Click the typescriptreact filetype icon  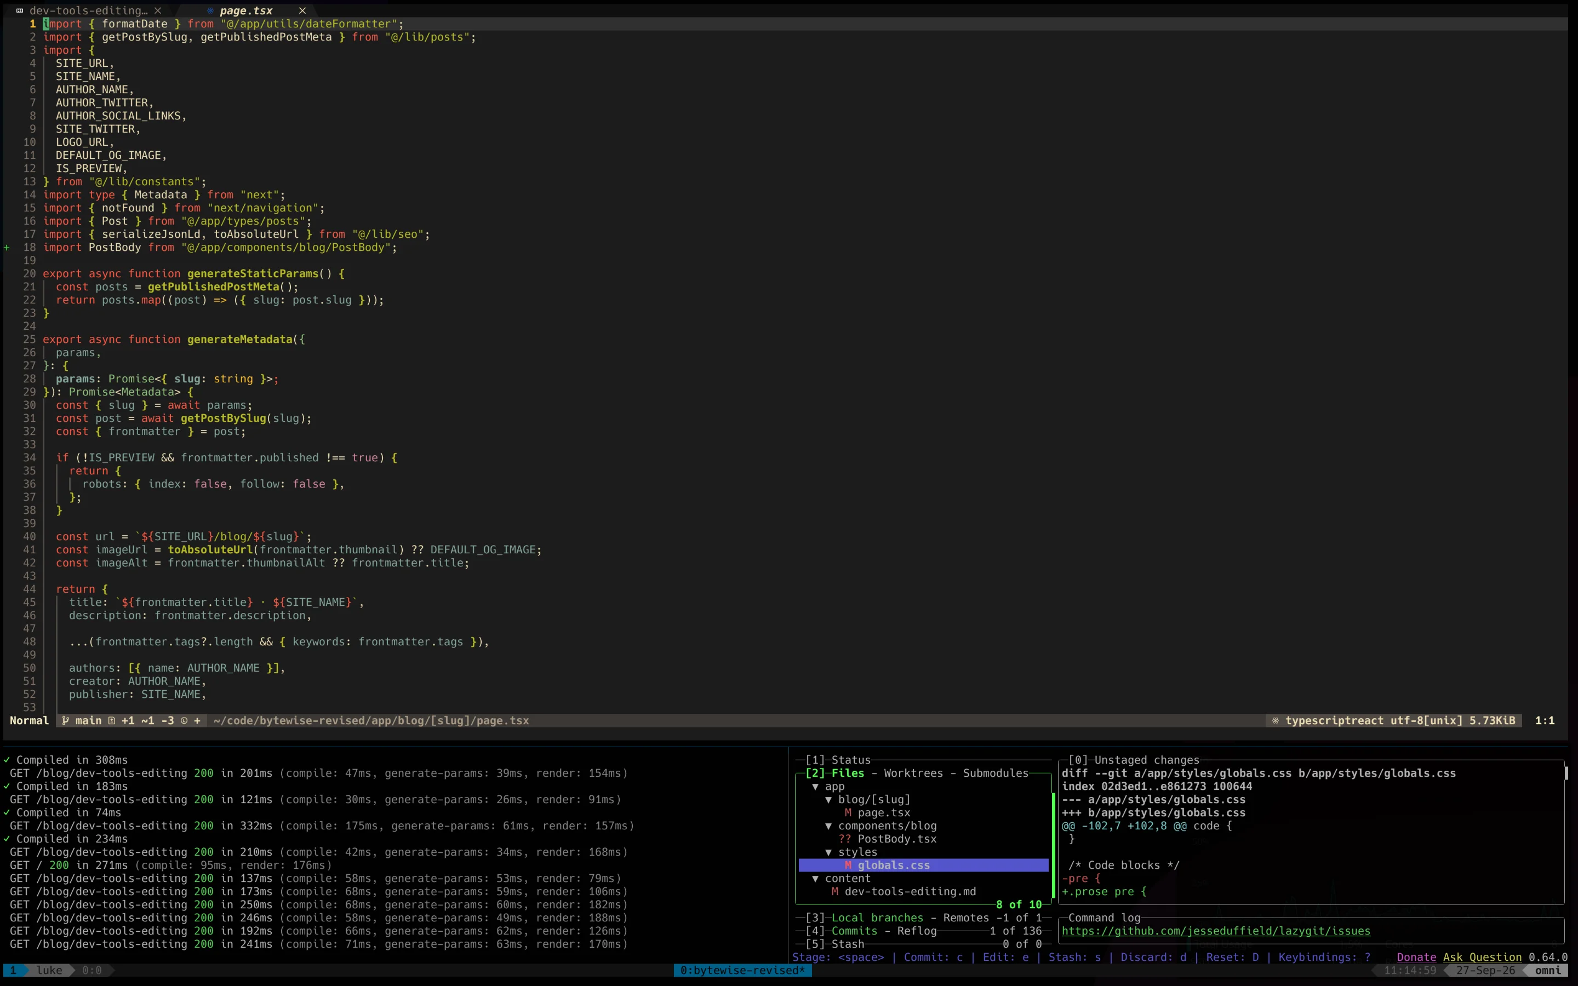coord(1276,720)
